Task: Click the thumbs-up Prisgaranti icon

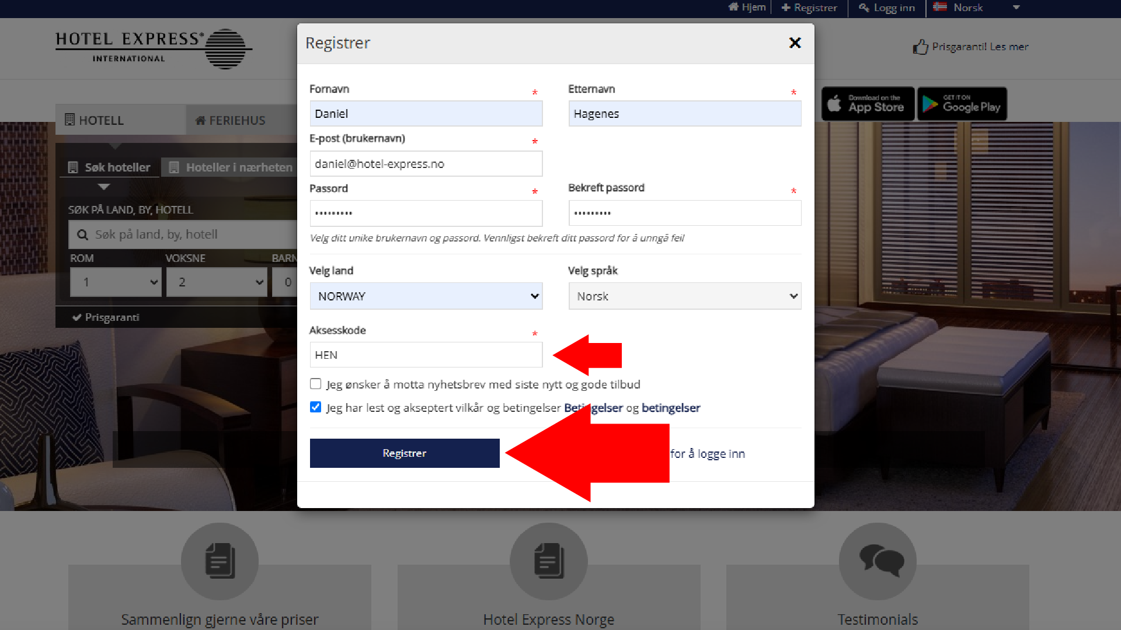Action: click(920, 47)
